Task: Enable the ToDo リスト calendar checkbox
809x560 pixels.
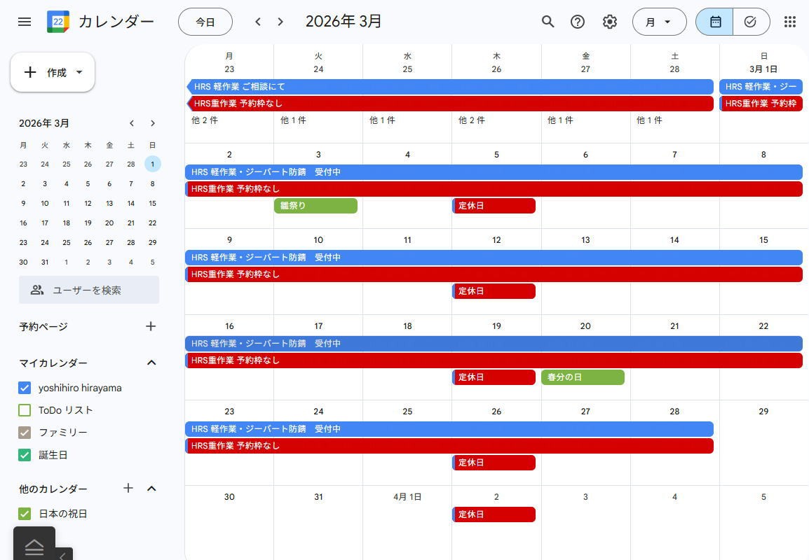Action: pyautogui.click(x=25, y=410)
